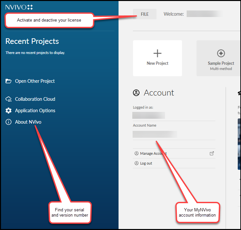241x230 pixels.
Task: Click the 'Multi-method' subtitle text
Action: (221, 69)
